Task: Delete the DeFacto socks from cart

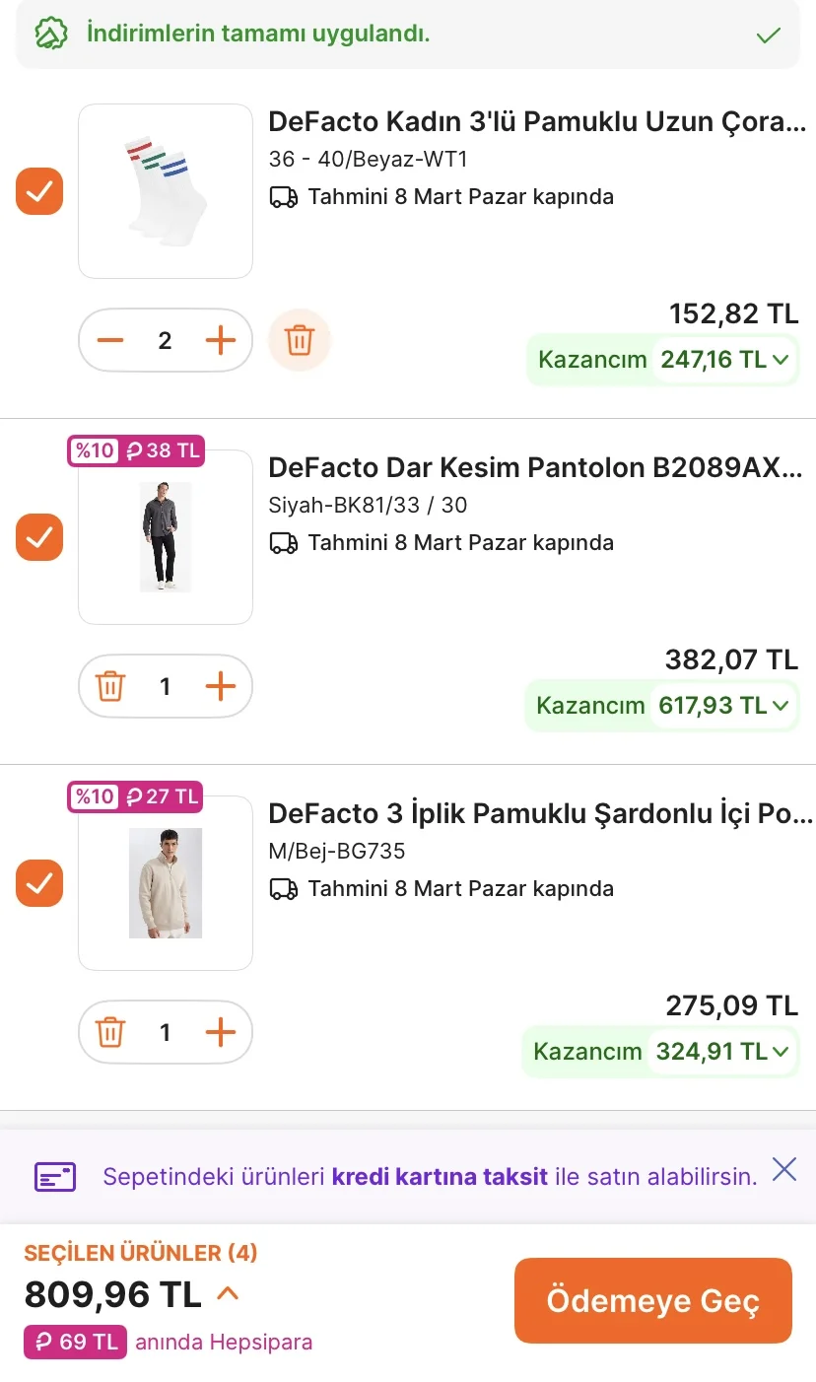Action: coord(300,340)
